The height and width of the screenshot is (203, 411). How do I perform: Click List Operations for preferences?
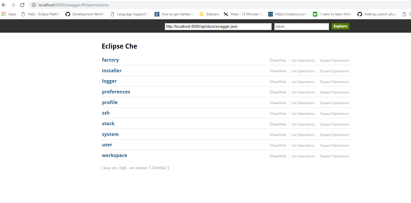303,92
